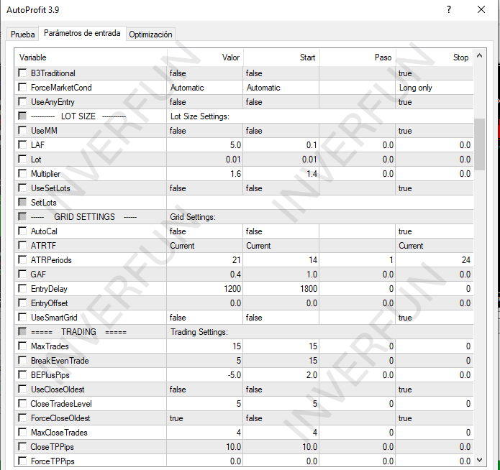Check the UseSmartGrid checkbox
The width and height of the screenshot is (500, 470).
click(x=22, y=318)
